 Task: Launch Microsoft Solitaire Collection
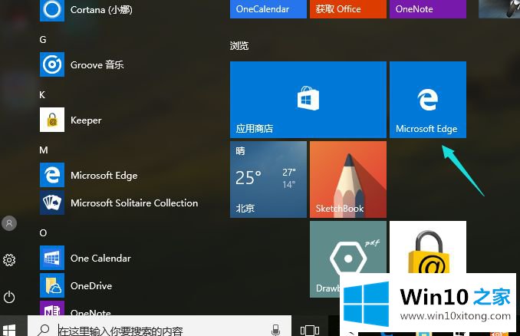[x=119, y=203]
